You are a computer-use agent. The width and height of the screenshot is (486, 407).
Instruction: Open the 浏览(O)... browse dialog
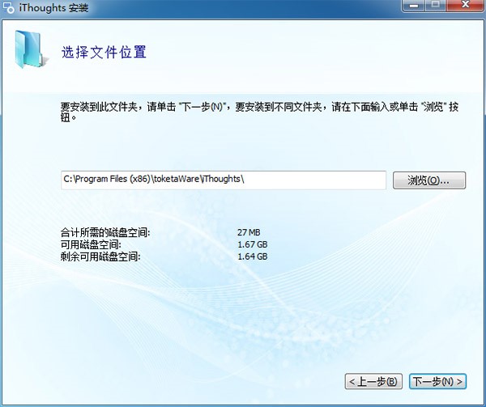pos(429,180)
